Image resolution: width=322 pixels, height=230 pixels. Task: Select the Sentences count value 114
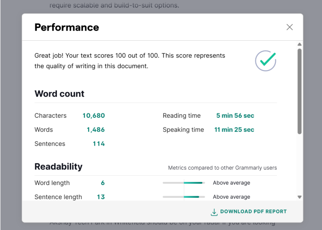click(98, 144)
